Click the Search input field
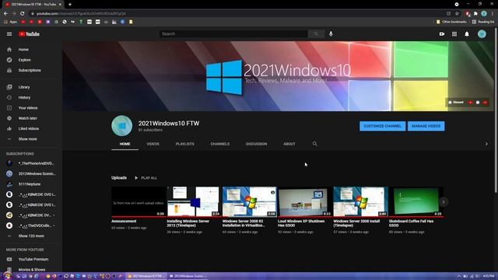Screen dimensions: 498x280 233,34
